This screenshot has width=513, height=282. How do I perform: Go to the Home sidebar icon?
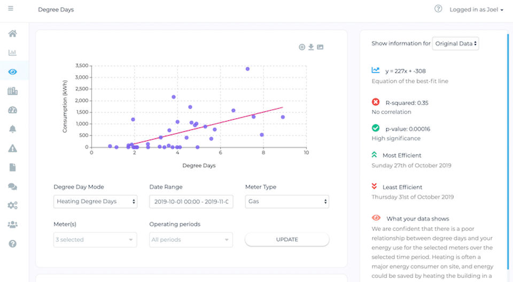coord(12,33)
